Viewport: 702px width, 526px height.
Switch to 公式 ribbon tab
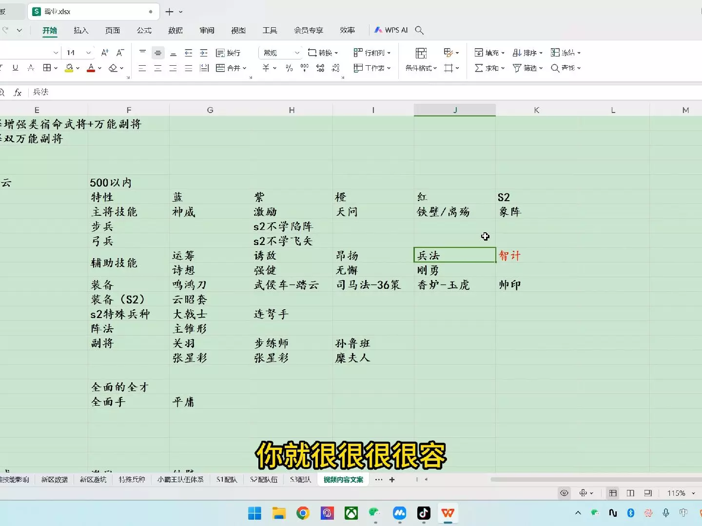pyautogui.click(x=144, y=30)
